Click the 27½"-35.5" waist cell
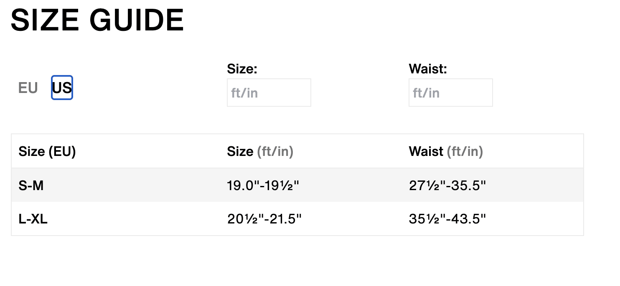Screen dimensions: 620x286 point(447,185)
